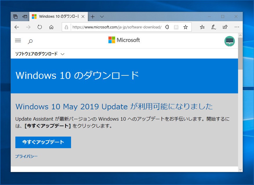Click the Windows 10 May 2019 Update heading
254x185 pixels.
pyautogui.click(x=114, y=107)
